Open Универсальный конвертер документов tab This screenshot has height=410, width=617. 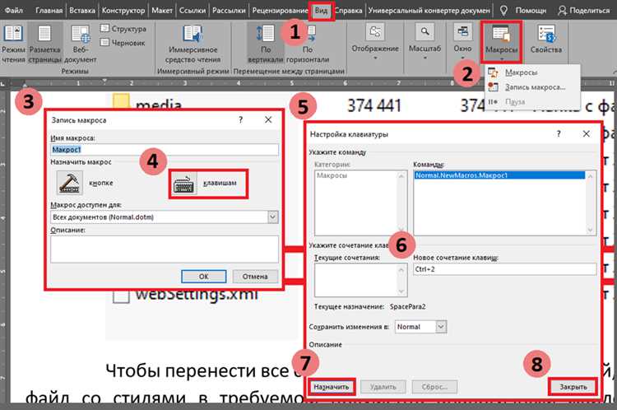pos(429,11)
